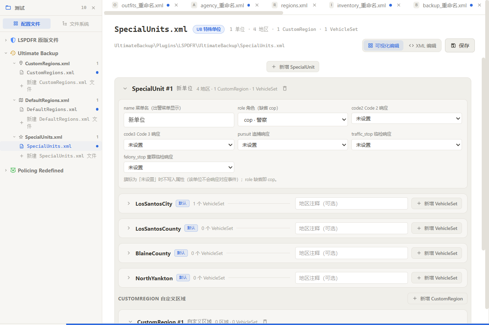
Task: Click the folder icon beside 测试
Action: click(8, 8)
